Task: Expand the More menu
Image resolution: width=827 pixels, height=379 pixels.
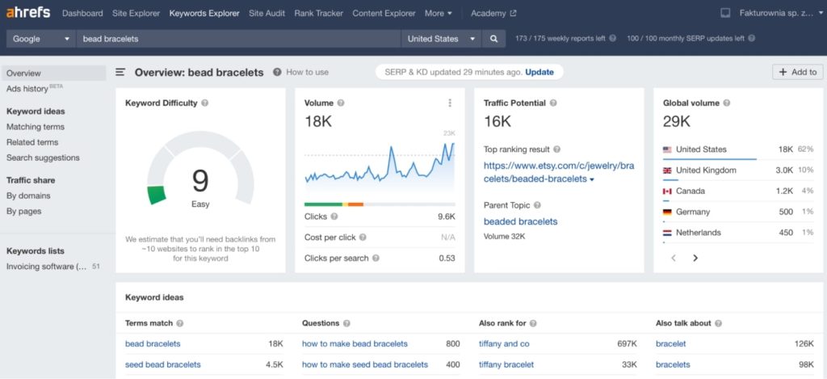Action: coord(439,13)
